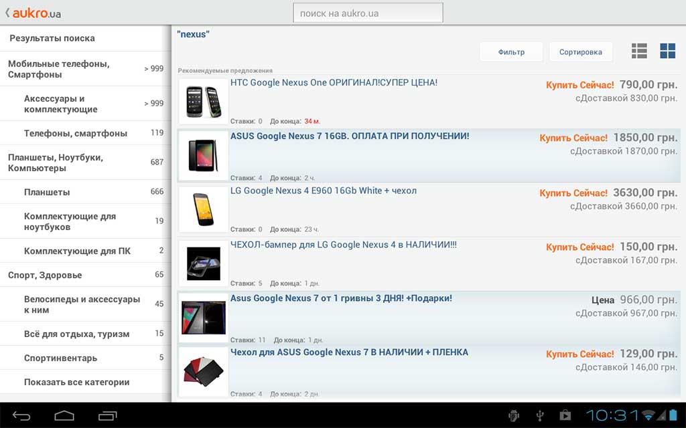Select сДоставкой 3660,00 грн. text
Screen dimensions: 686x428
pyautogui.click(x=624, y=207)
